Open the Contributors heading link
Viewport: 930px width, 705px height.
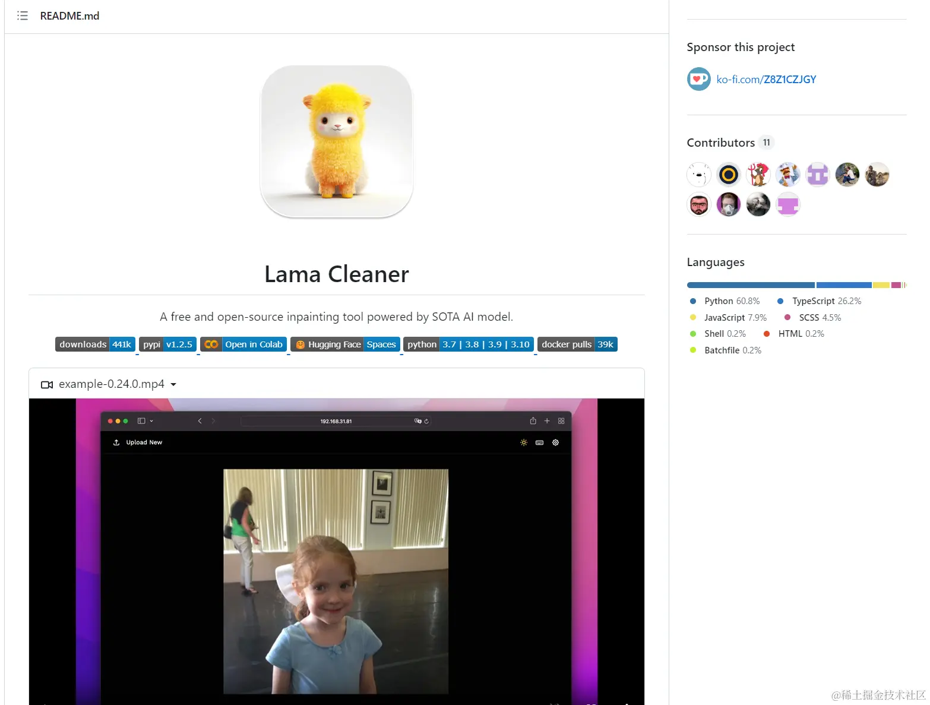[720, 143]
